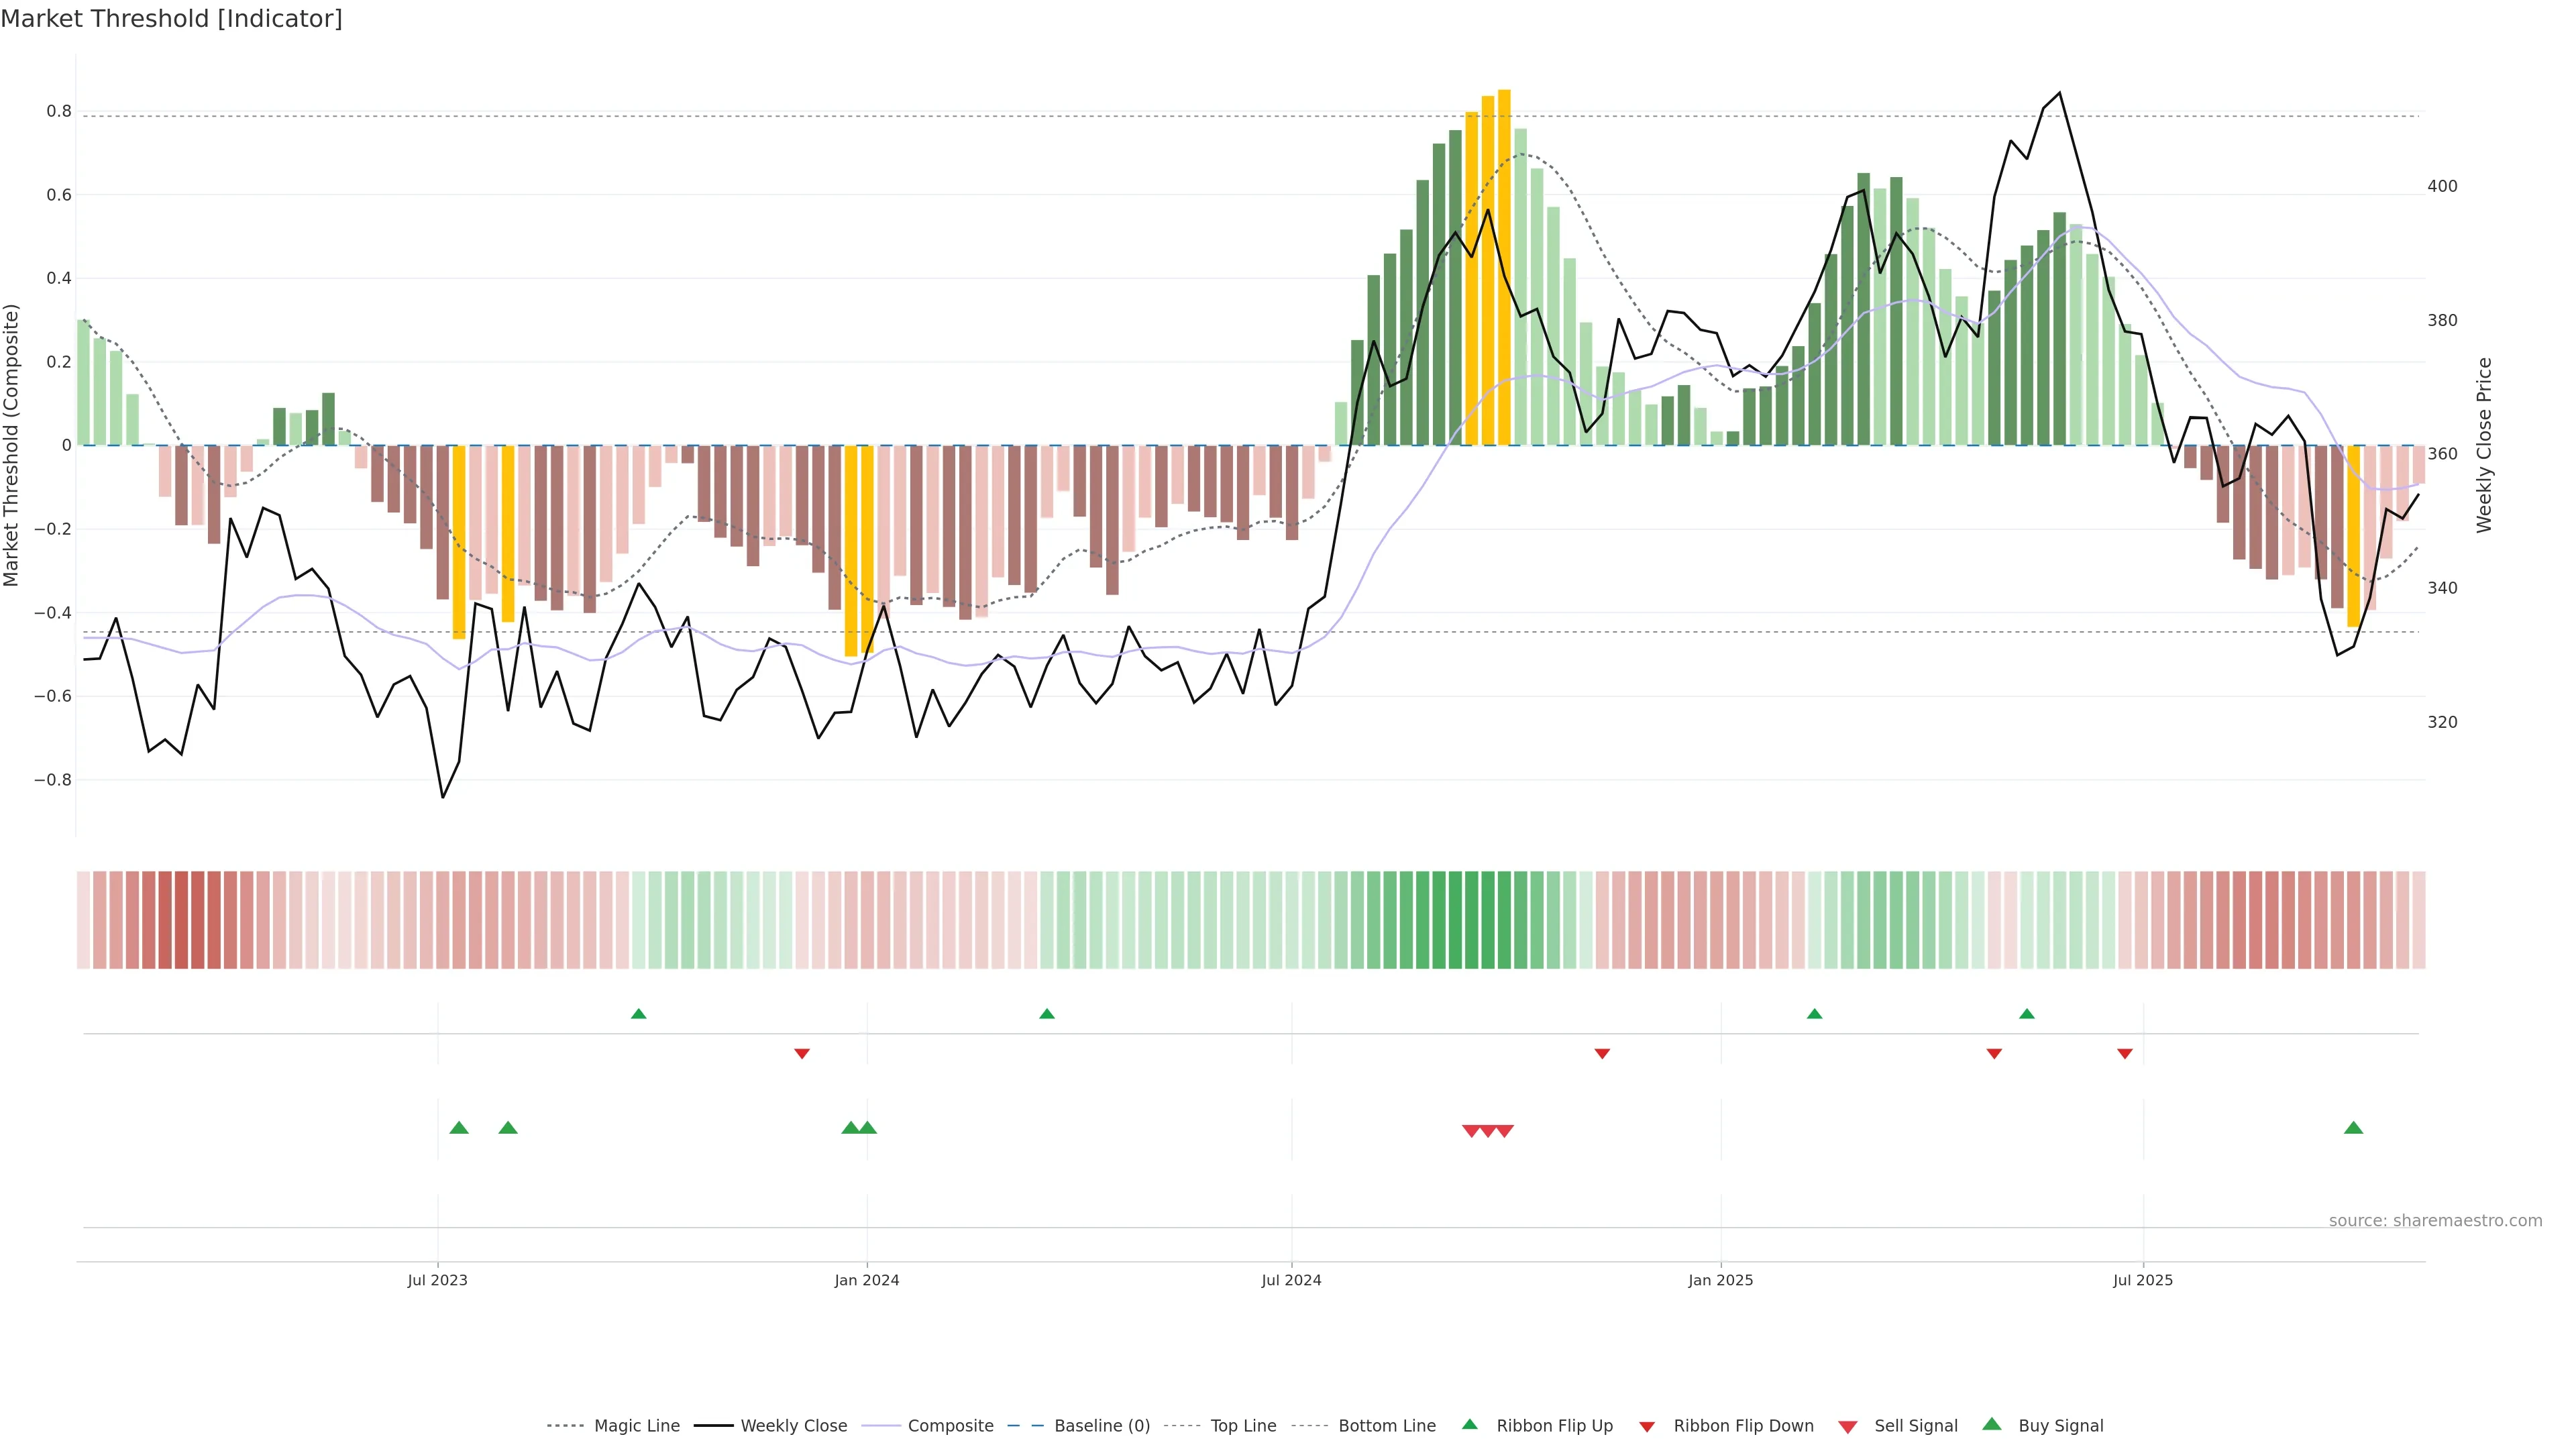Toggle Weekly Close series in legend
Image resolution: width=2576 pixels, height=1449 pixels.
(793, 1426)
